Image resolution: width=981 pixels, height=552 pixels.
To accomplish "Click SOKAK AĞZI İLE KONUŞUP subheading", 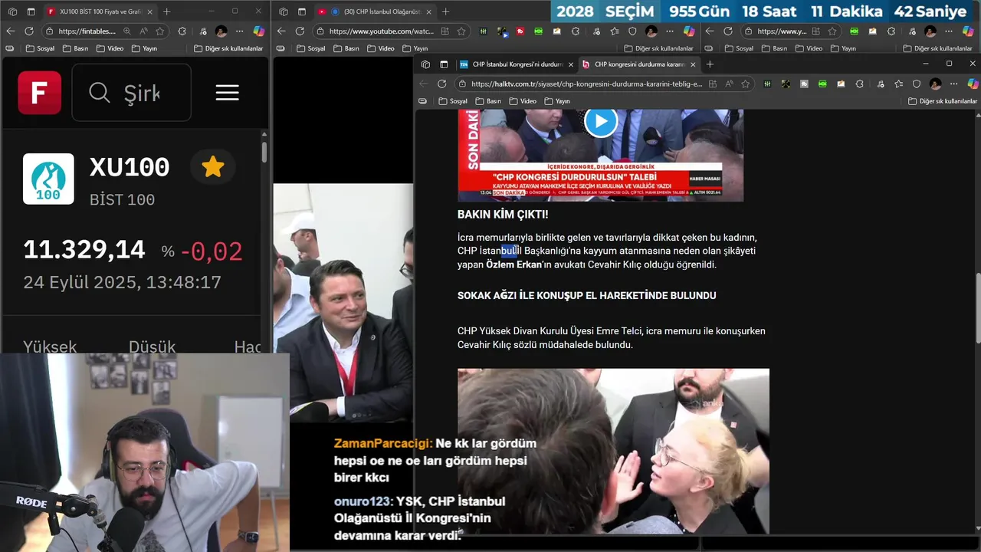I will pos(587,296).
